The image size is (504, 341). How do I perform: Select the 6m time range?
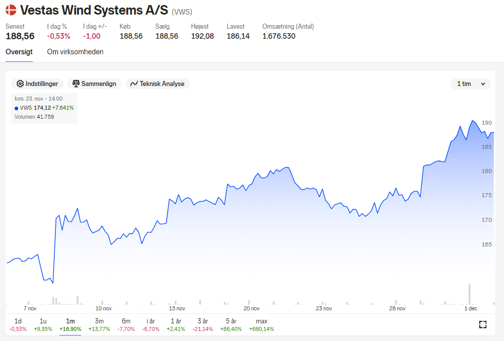coord(126,324)
